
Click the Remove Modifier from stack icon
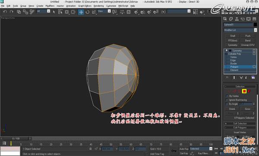coord(246,78)
